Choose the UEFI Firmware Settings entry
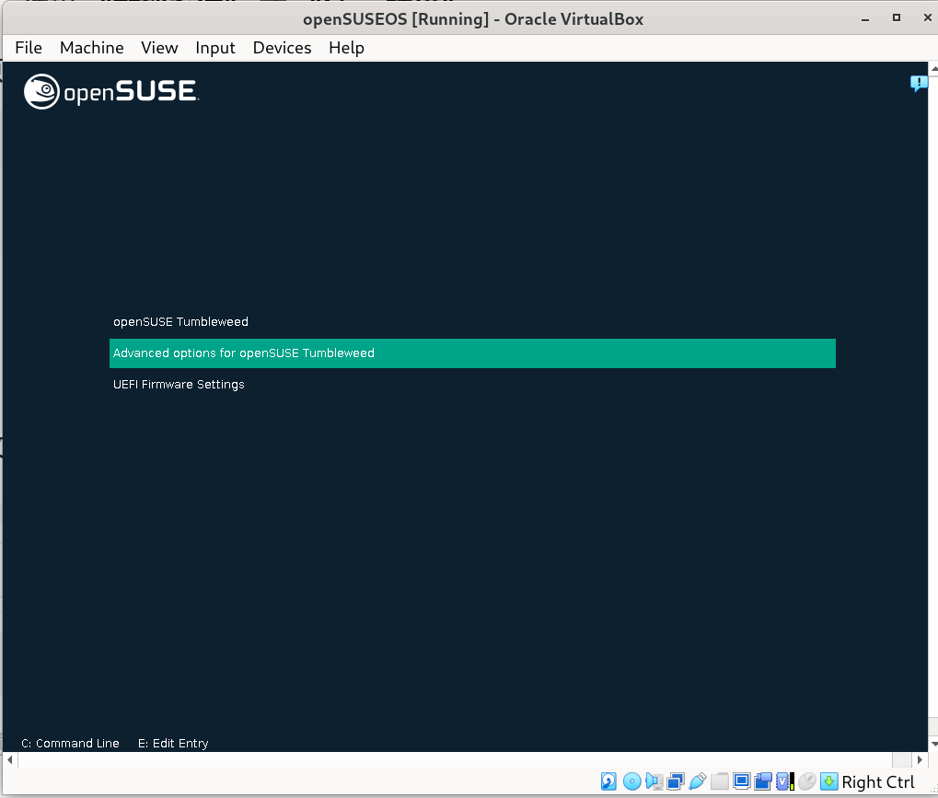This screenshot has width=938, height=798. point(472,385)
